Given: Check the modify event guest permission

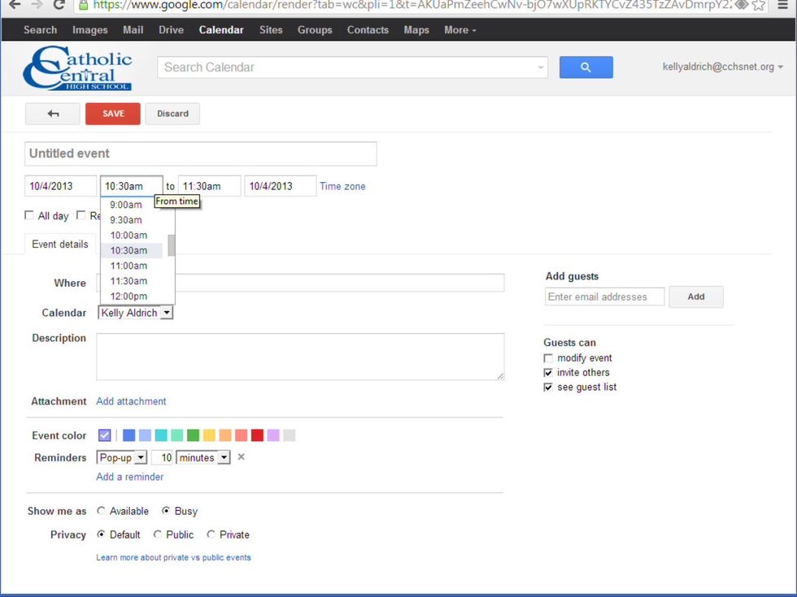Looking at the screenshot, I should pos(548,358).
